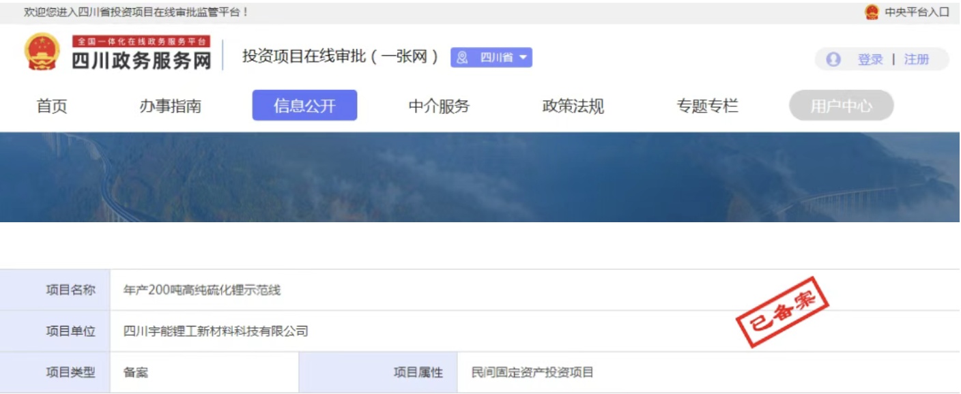Click the project name 年产200吨高纯硫化锂示范线
Image resolution: width=961 pixels, height=394 pixels.
pyautogui.click(x=202, y=290)
